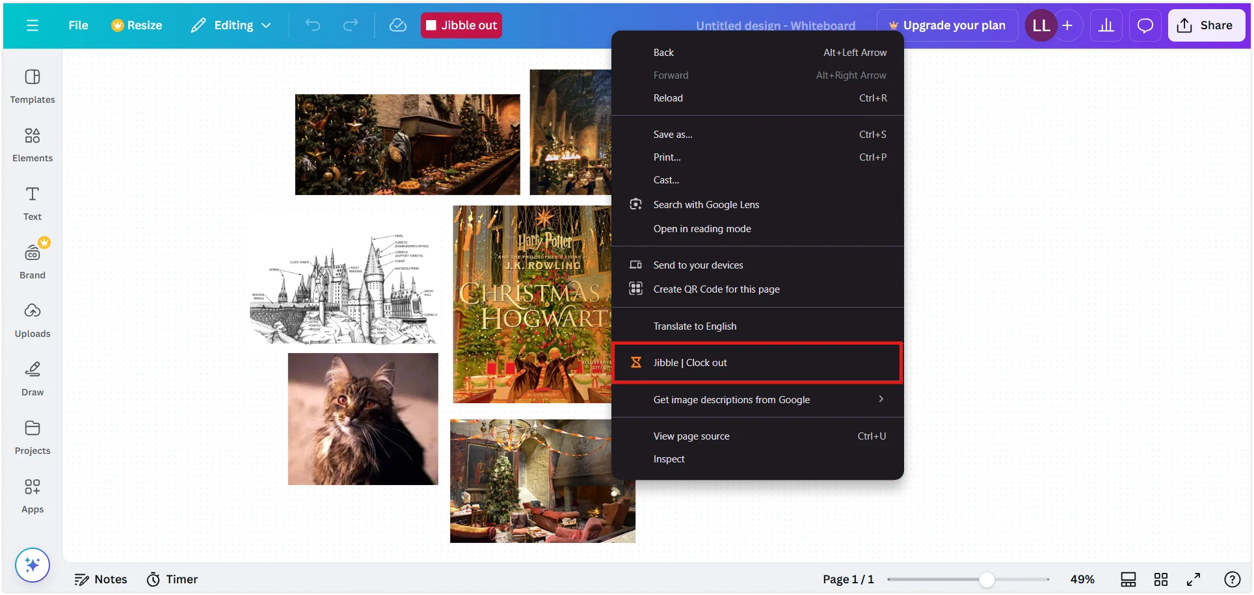The width and height of the screenshot is (1254, 595).
Task: Open the Editing mode dropdown
Action: click(231, 25)
